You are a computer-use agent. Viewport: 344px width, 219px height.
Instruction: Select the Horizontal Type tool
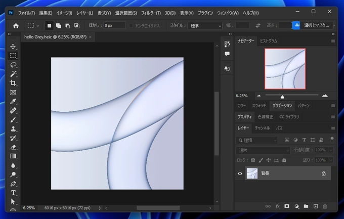(x=13, y=193)
